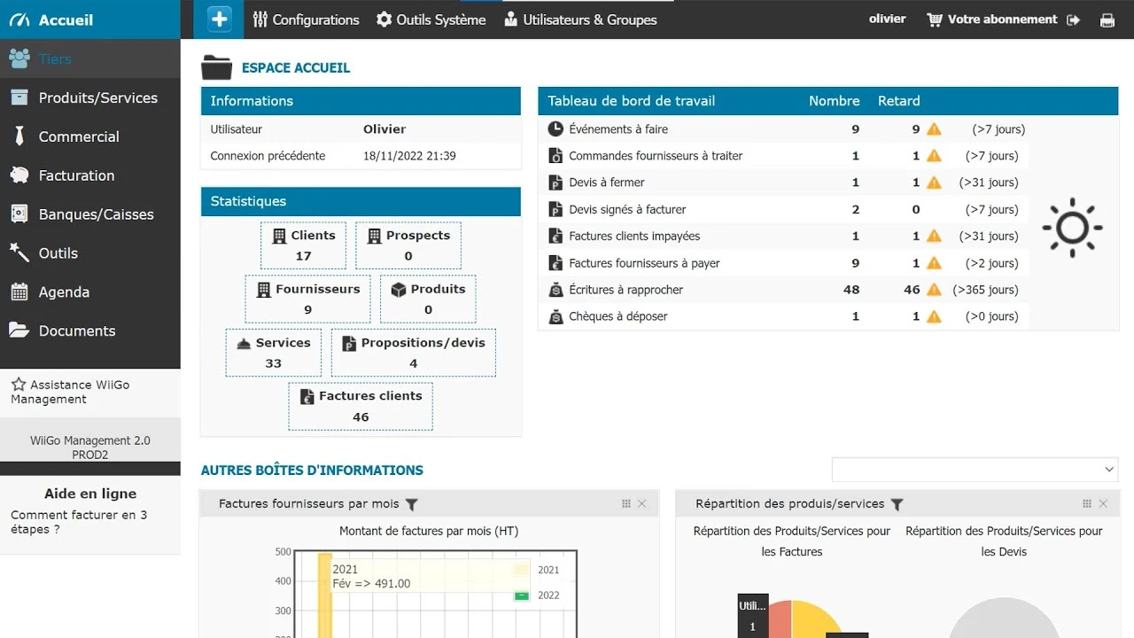Click the logout arrow icon beside subscription
Viewport: 1134px width, 638px height.
click(1074, 19)
